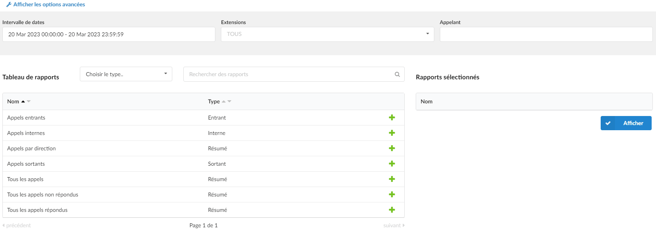Select the Appels par direction row name
The height and width of the screenshot is (232, 656).
31,148
